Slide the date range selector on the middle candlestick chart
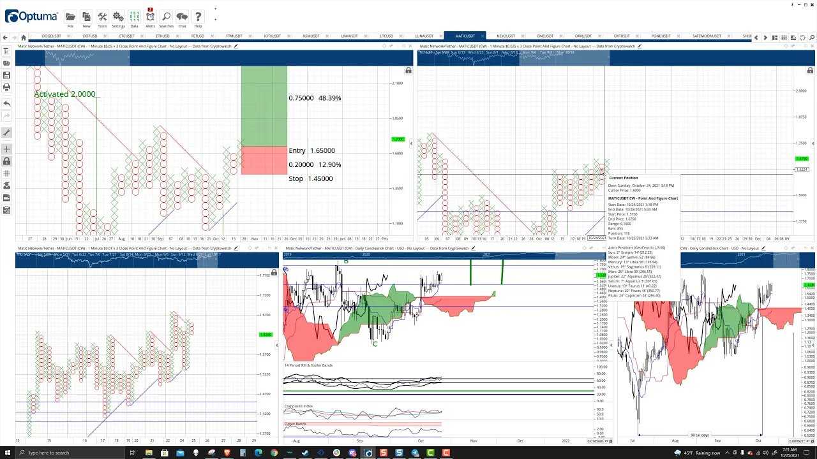 pos(580,256)
